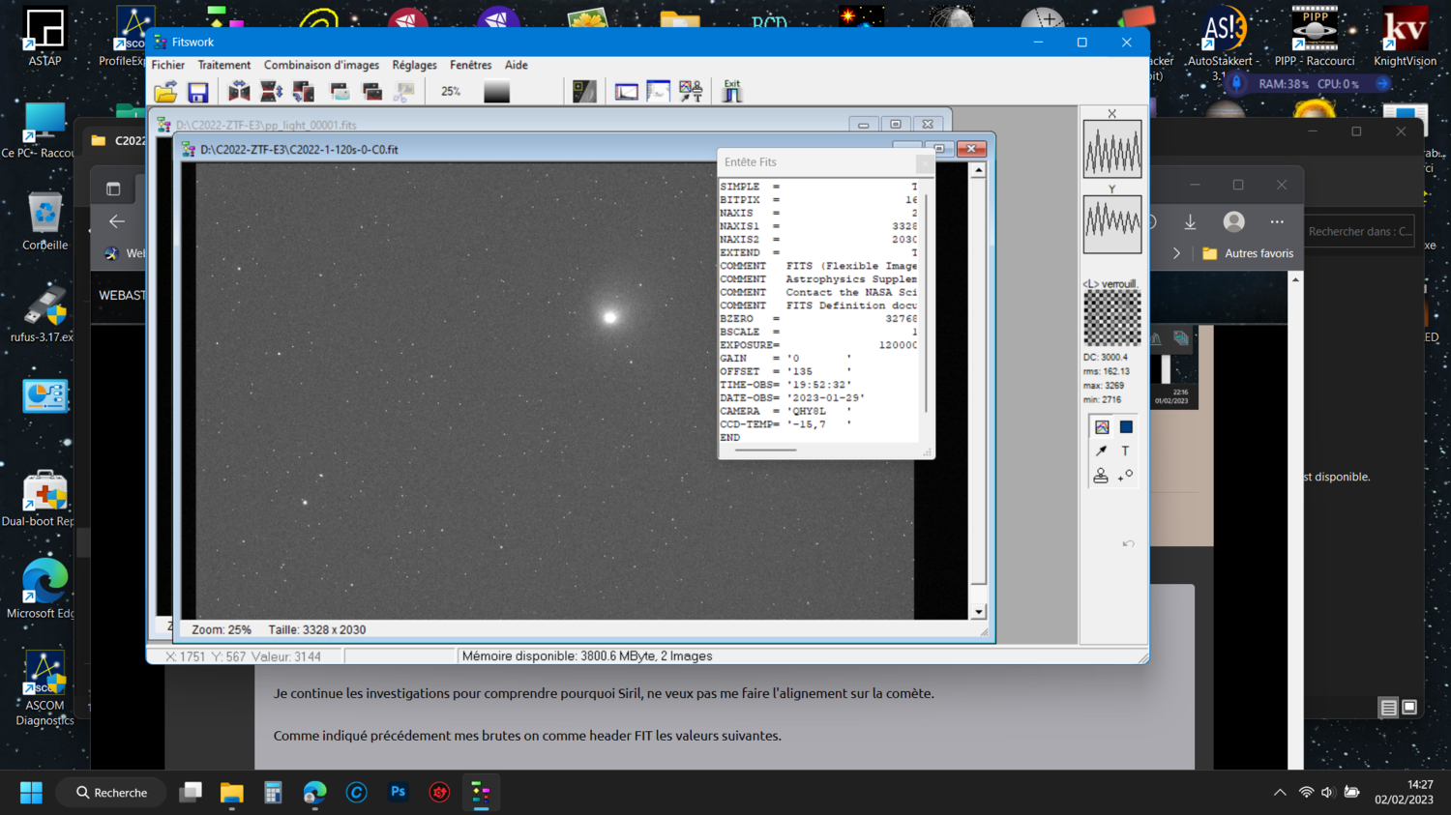Open the Fenêtres menu
Viewport: 1451px width, 815px height.
pos(471,65)
